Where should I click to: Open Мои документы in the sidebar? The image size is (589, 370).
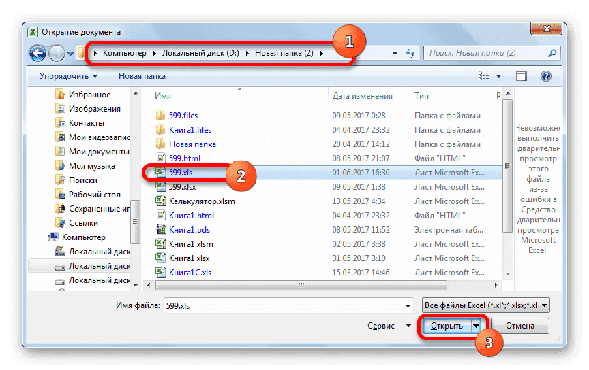99,152
